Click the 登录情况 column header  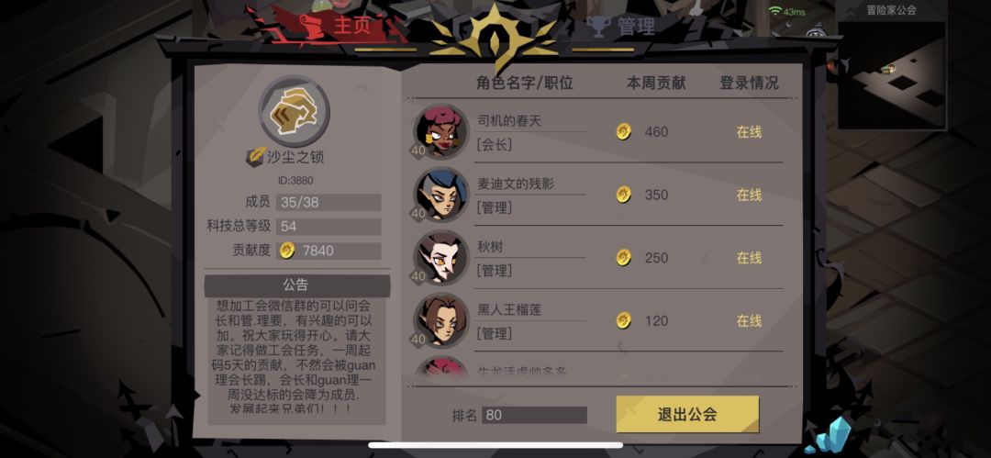[x=749, y=83]
